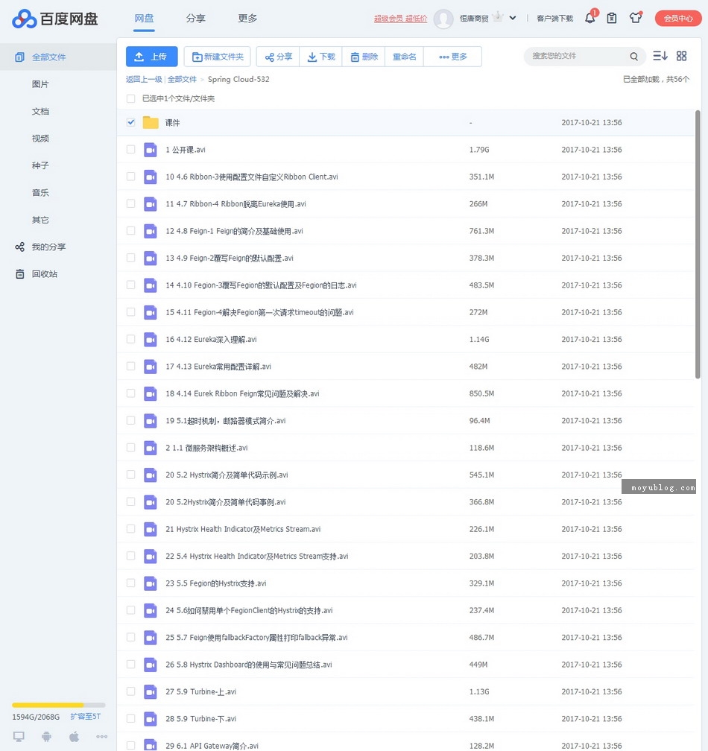The width and height of the screenshot is (708, 751).
Task: Open 我的分享 in the sidebar
Action: pos(48,247)
